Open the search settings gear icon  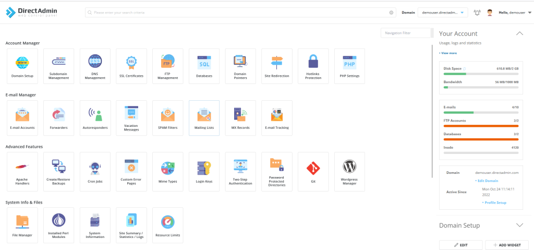[x=392, y=13]
